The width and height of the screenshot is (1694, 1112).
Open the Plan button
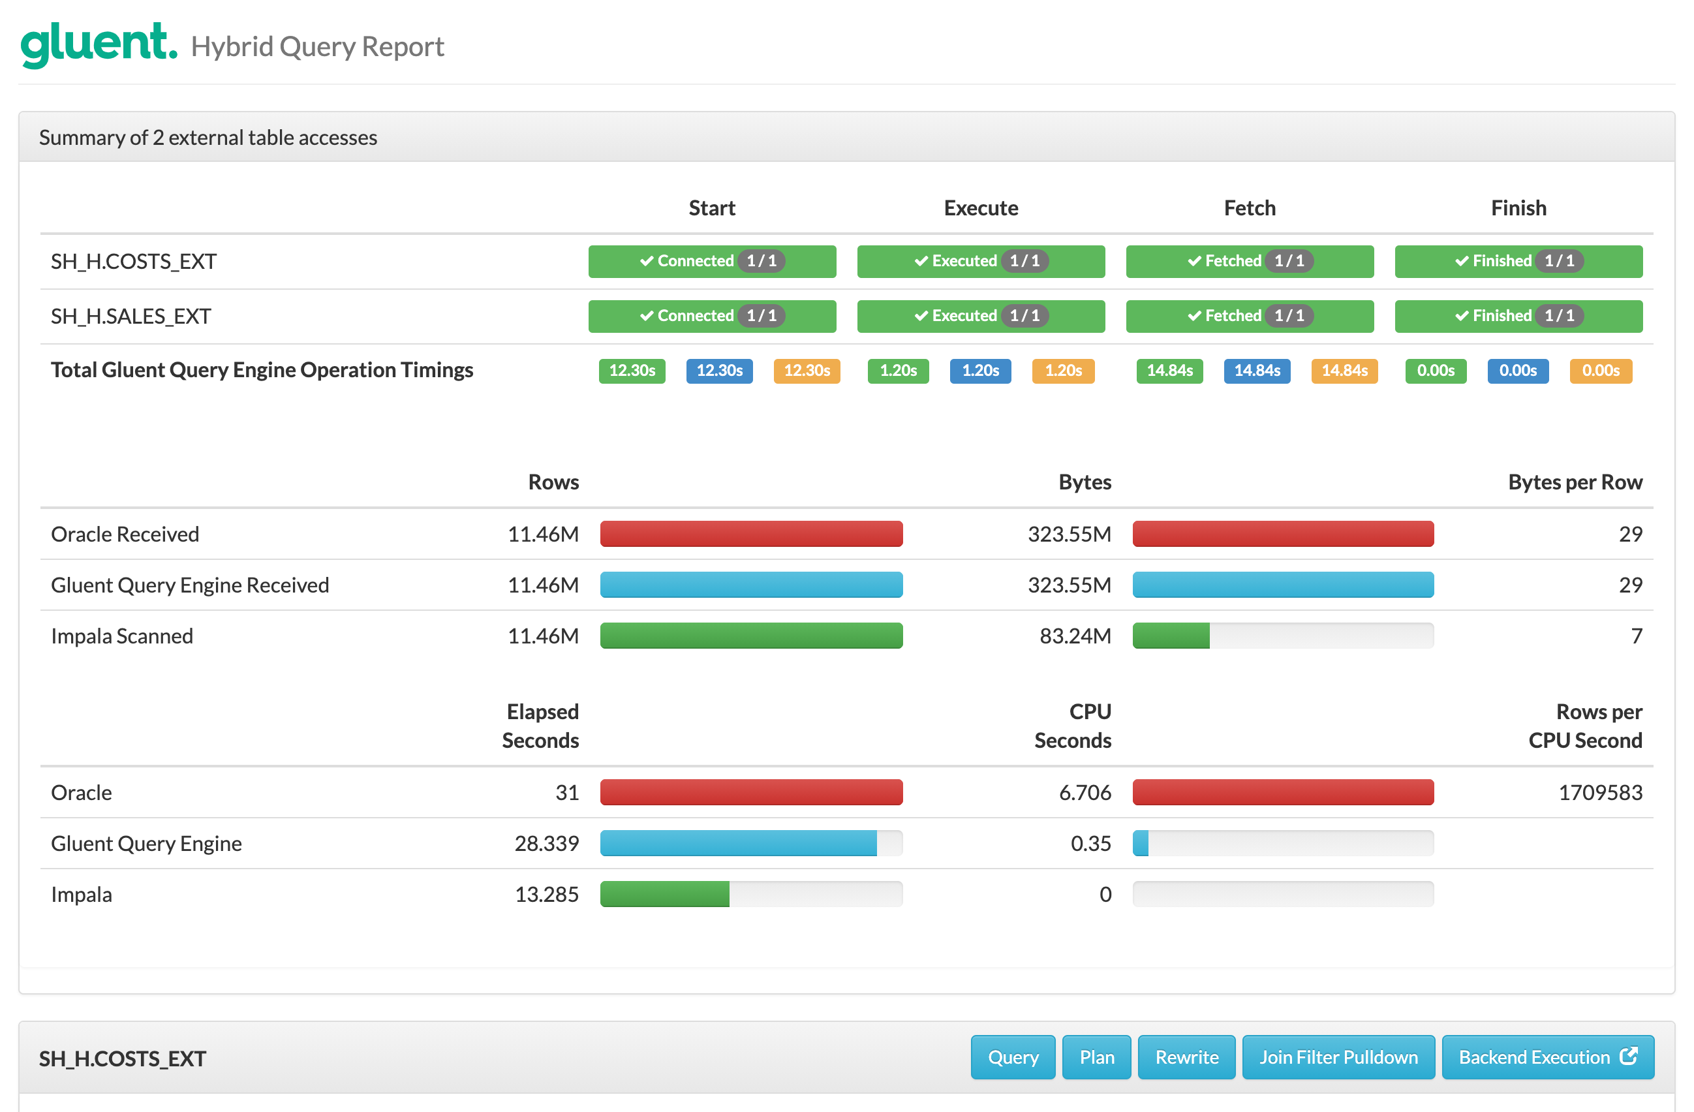pos(1096,1057)
